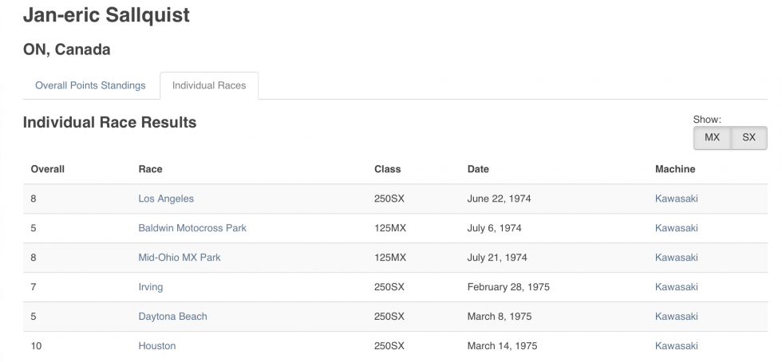Open Kawasaki link in the Houston row
Screen dimensions: 782x362
pos(676,346)
